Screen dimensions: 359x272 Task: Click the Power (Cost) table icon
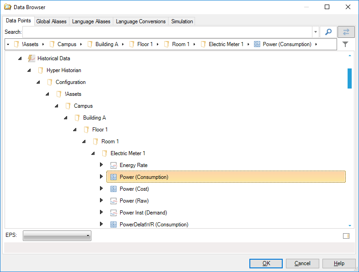pos(114,189)
